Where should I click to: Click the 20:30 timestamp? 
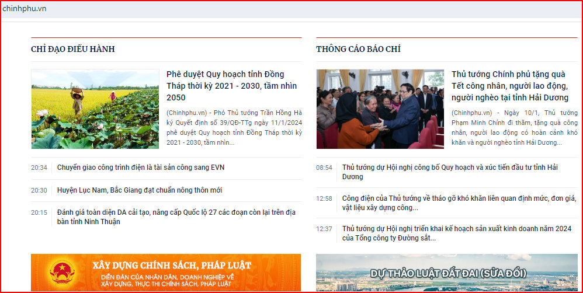click(x=39, y=190)
